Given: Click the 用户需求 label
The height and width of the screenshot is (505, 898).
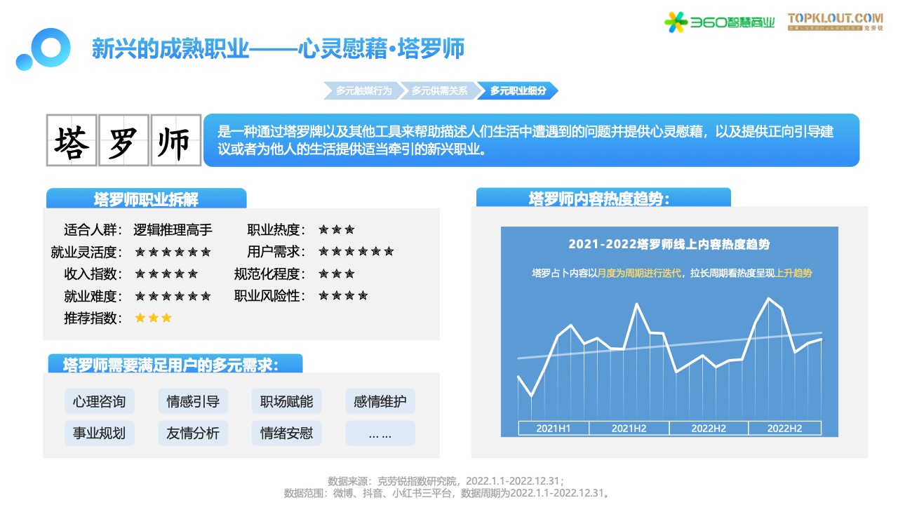Looking at the screenshot, I should (x=276, y=252).
